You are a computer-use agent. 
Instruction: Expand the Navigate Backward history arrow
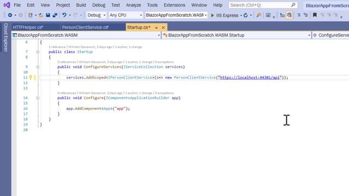click(15, 15)
